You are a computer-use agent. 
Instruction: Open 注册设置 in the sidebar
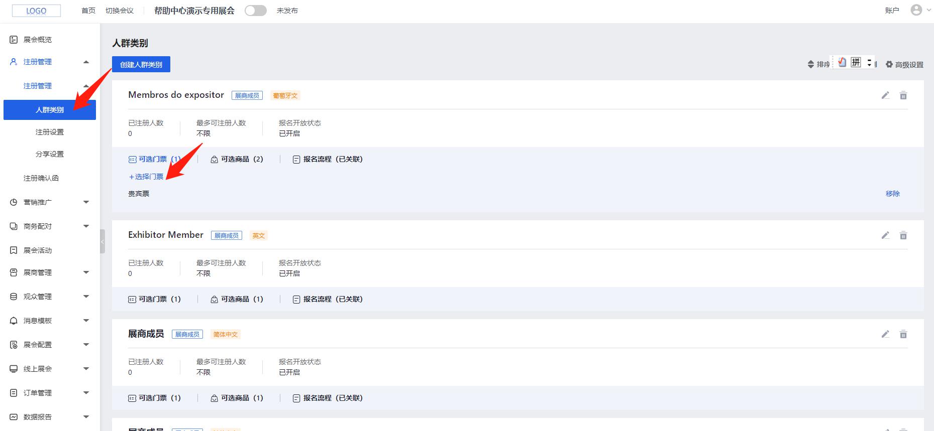(x=49, y=132)
